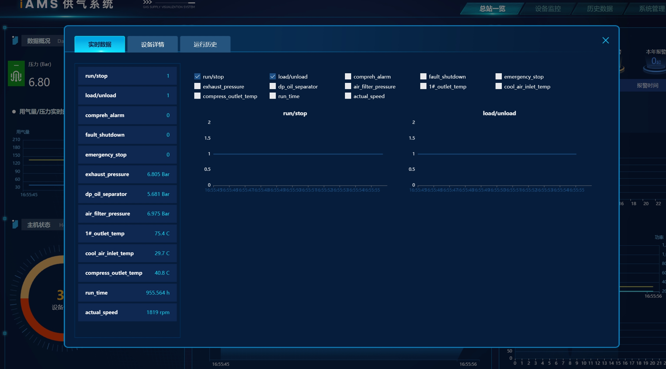Click the 主机状态 section icon
The width and height of the screenshot is (666, 369).
[x=15, y=224]
